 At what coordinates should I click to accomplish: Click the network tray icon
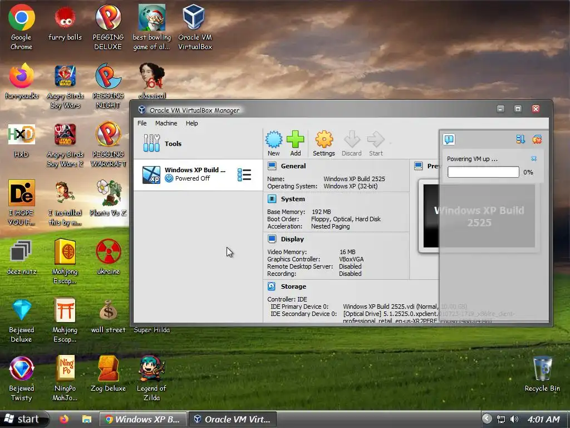500,419
